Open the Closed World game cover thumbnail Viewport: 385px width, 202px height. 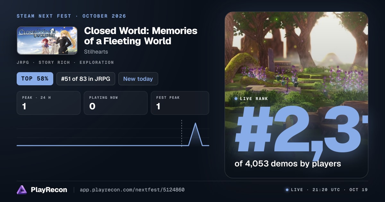click(x=47, y=40)
